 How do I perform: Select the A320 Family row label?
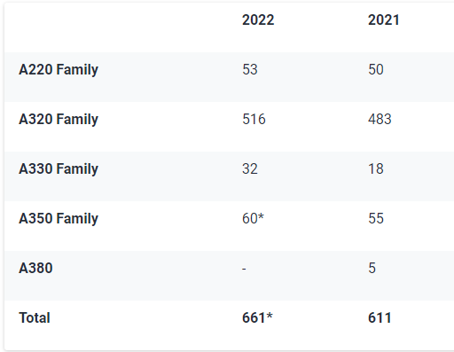tap(59, 120)
